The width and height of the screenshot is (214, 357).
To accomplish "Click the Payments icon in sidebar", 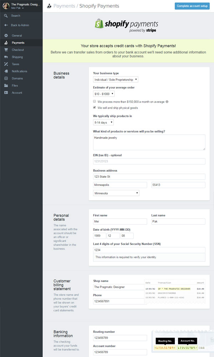I will click(x=6, y=42).
